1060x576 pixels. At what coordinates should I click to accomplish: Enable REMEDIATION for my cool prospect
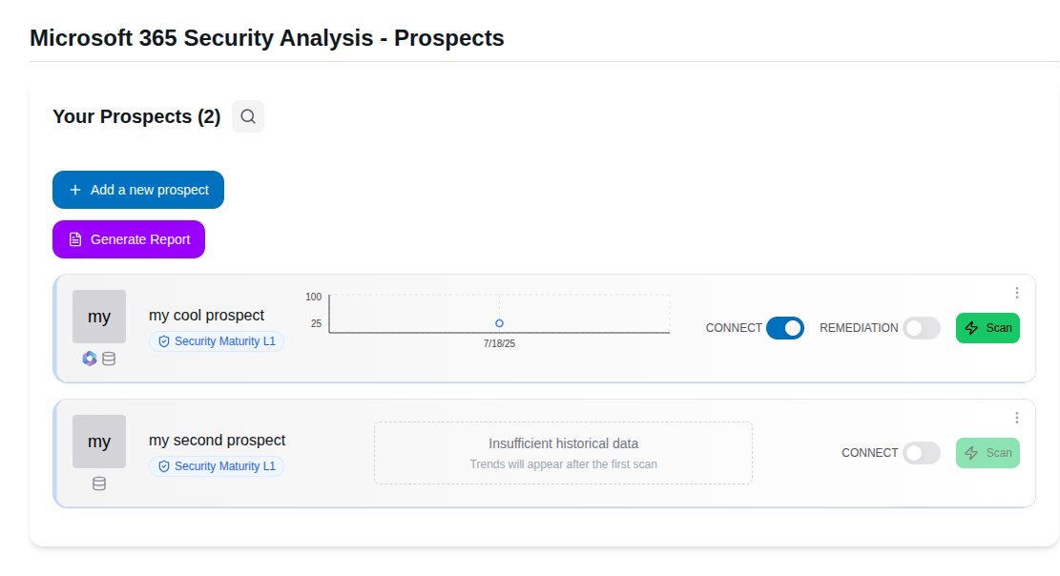922,327
